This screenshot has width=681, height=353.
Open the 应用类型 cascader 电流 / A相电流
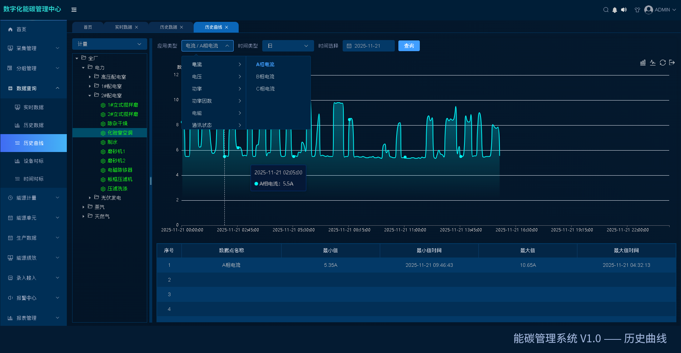point(208,46)
